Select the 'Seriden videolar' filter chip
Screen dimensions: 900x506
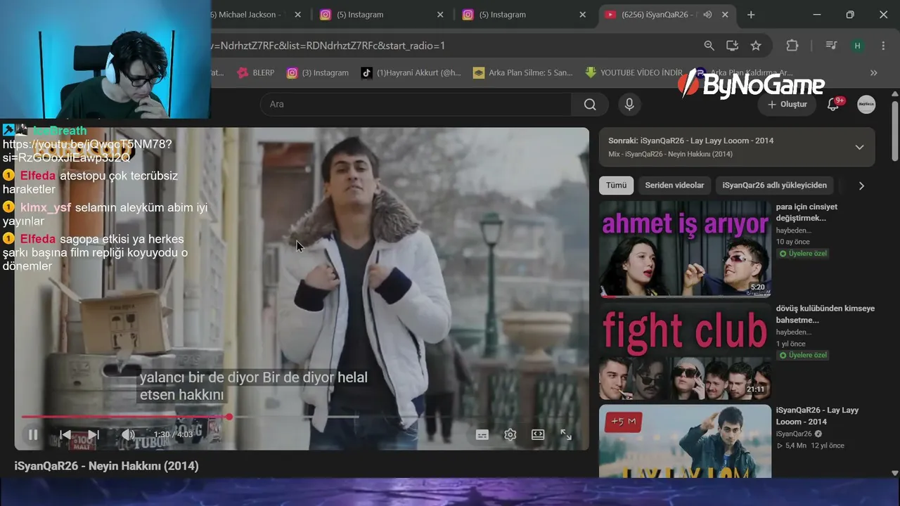tap(674, 186)
